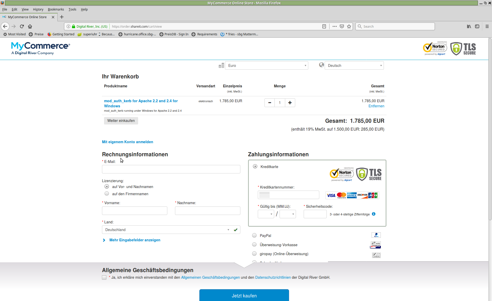The width and height of the screenshot is (492, 301).
Task: Select Kreditkarte payment option
Action: coord(255,167)
